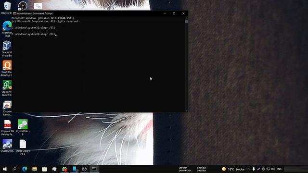Open the Marks Class 9 PT 2 file
Screen dimensions: 308x173
point(23,148)
